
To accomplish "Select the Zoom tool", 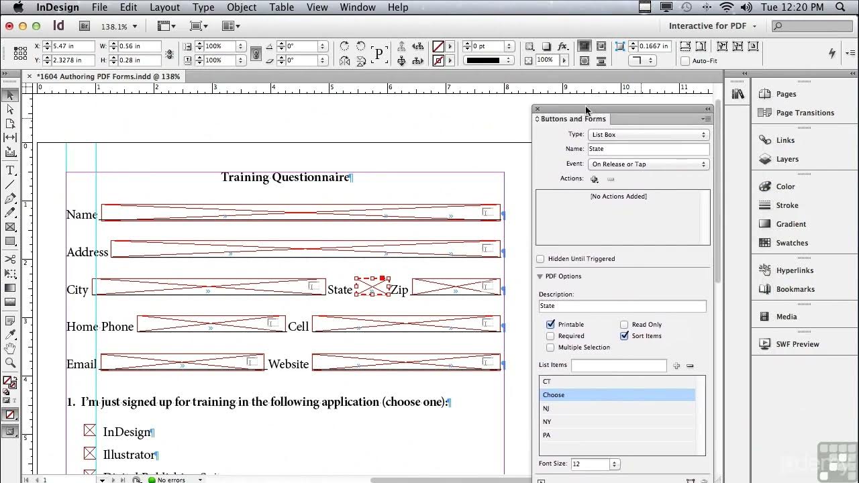I will pyautogui.click(x=10, y=363).
